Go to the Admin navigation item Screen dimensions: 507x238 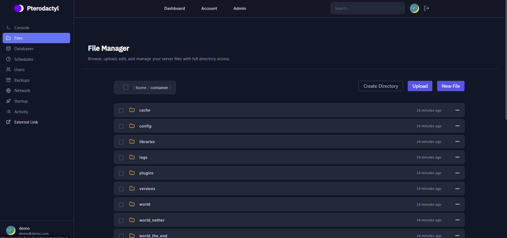240,8
